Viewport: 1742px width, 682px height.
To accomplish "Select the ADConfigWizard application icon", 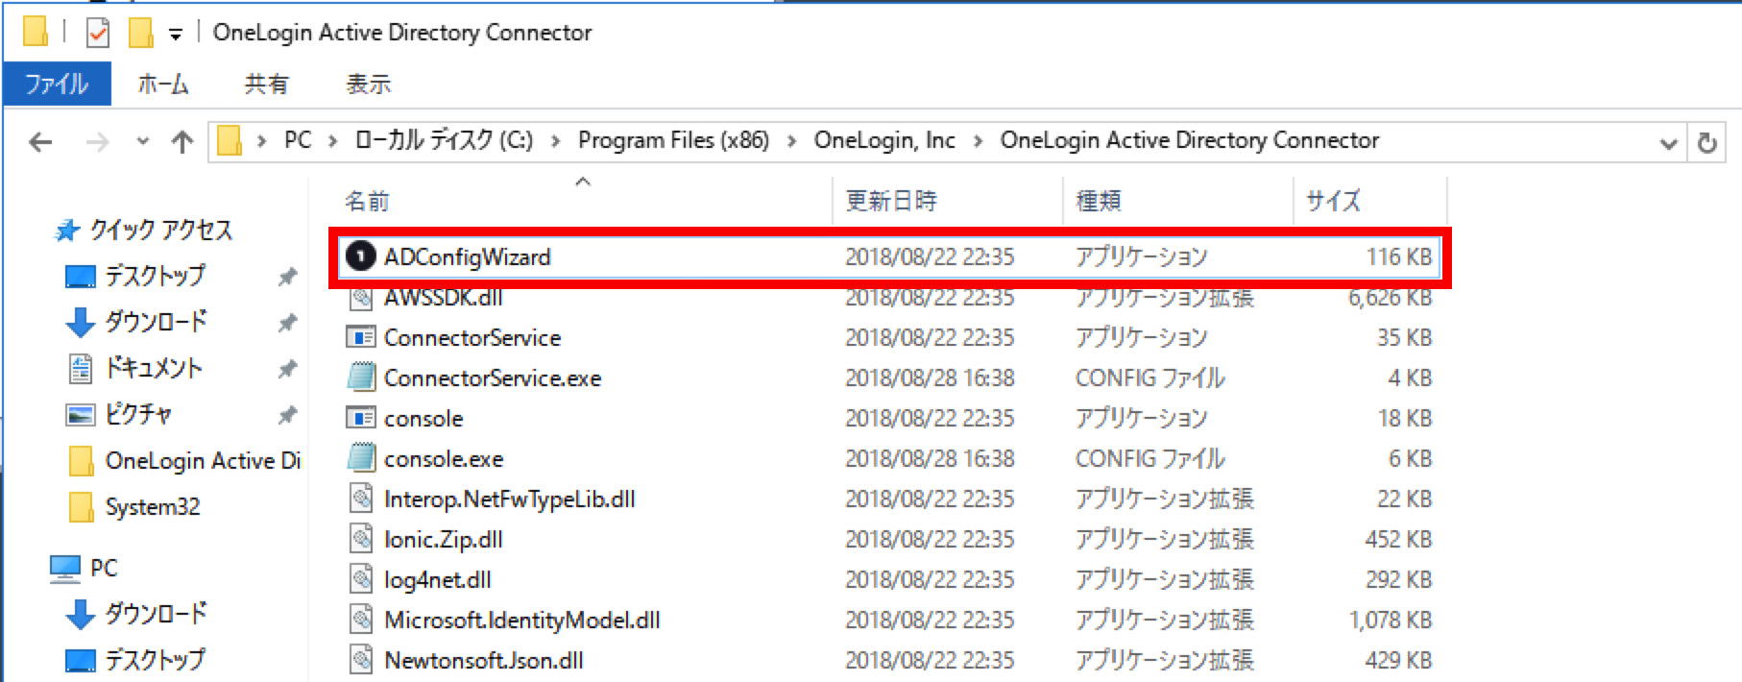I will point(360,256).
